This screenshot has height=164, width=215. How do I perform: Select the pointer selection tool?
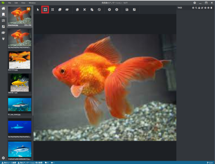(x=38, y=10)
